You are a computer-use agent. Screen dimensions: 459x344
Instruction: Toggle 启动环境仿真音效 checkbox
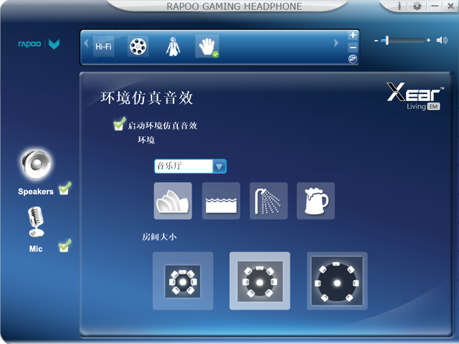[x=119, y=124]
